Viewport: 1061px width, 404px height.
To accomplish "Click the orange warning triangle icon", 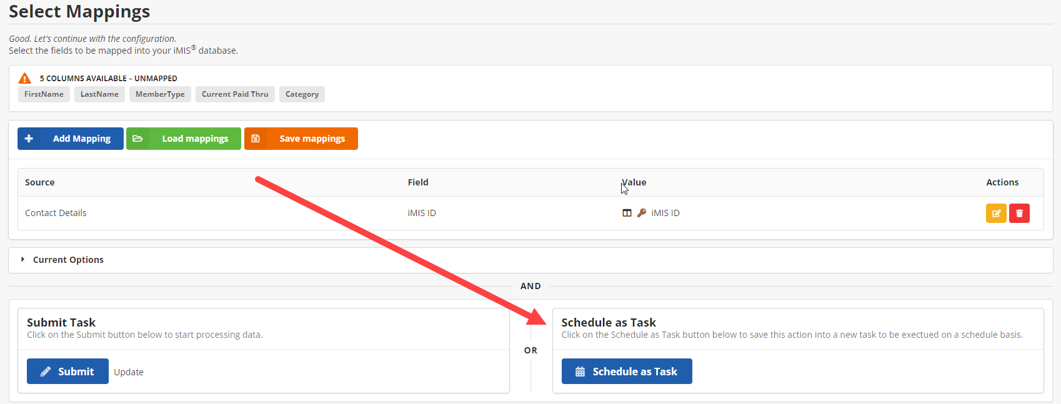I will coord(25,78).
